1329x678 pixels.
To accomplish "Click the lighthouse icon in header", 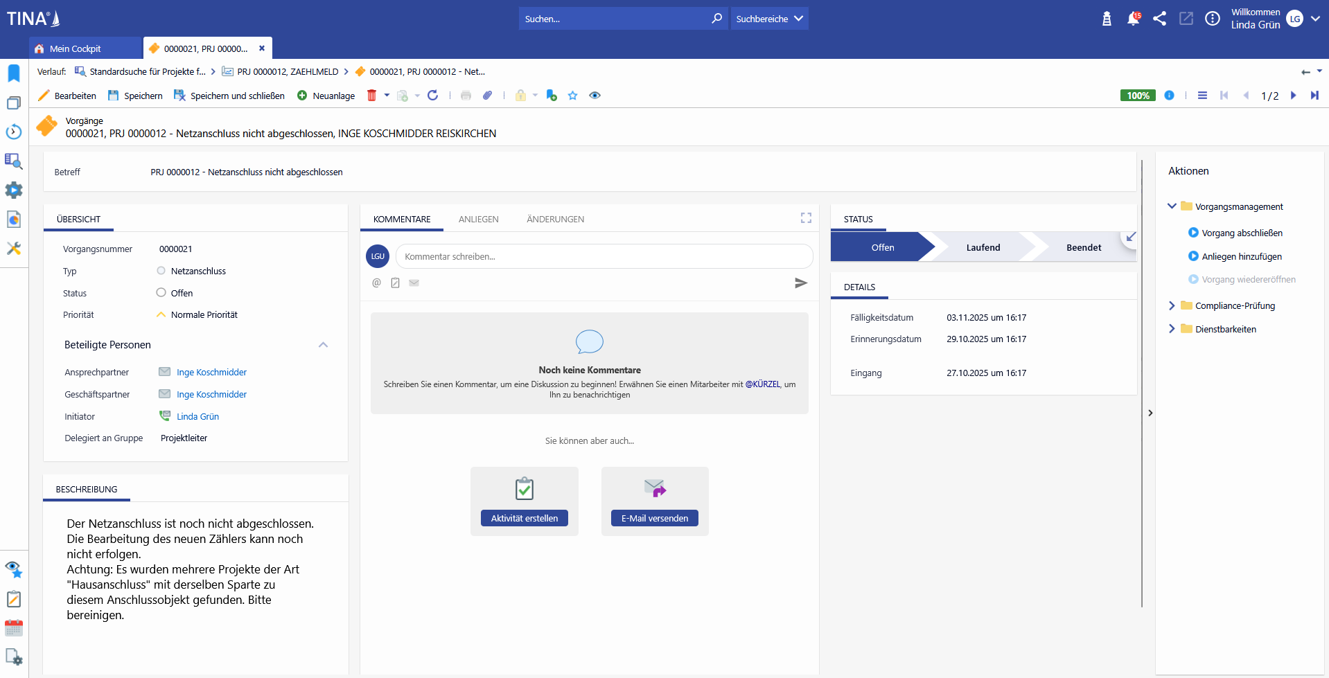I will tap(1107, 19).
